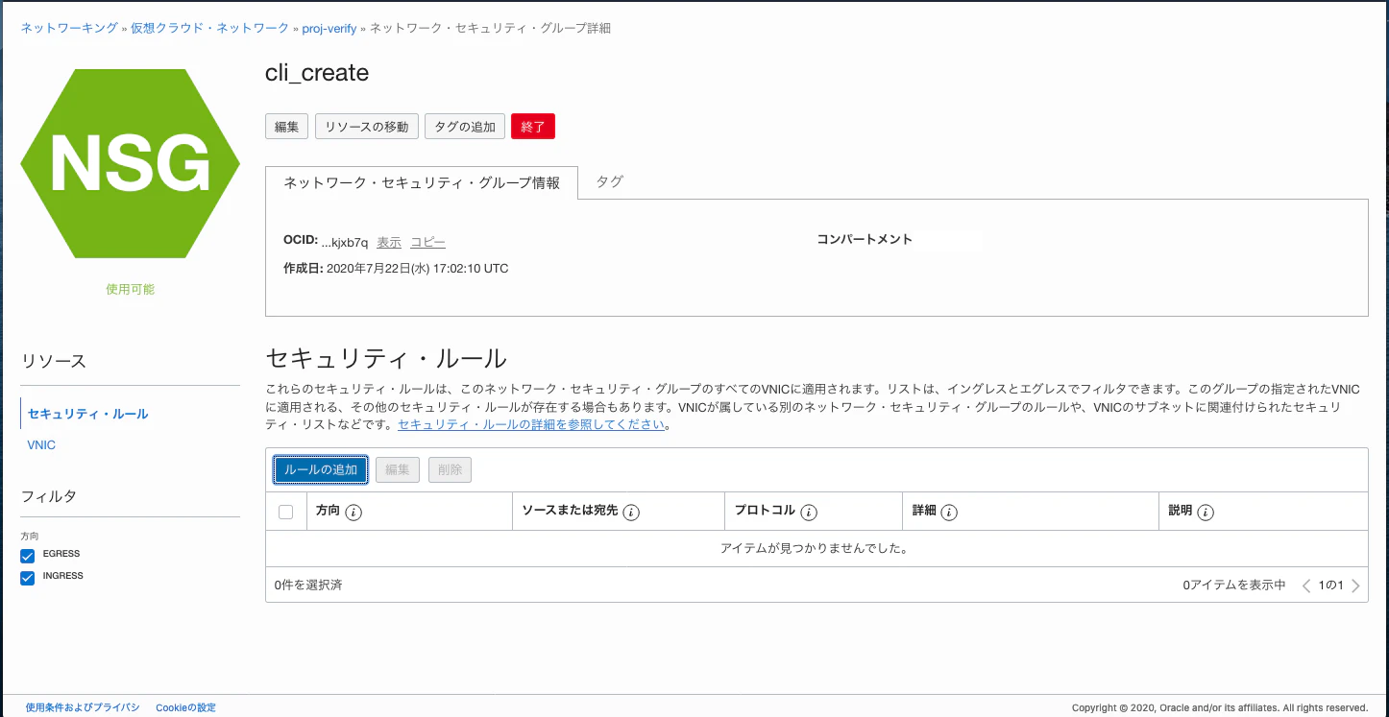
Task: Open the 仮想クラウド・ネットワーク breadcrumb link
Action: [209, 29]
